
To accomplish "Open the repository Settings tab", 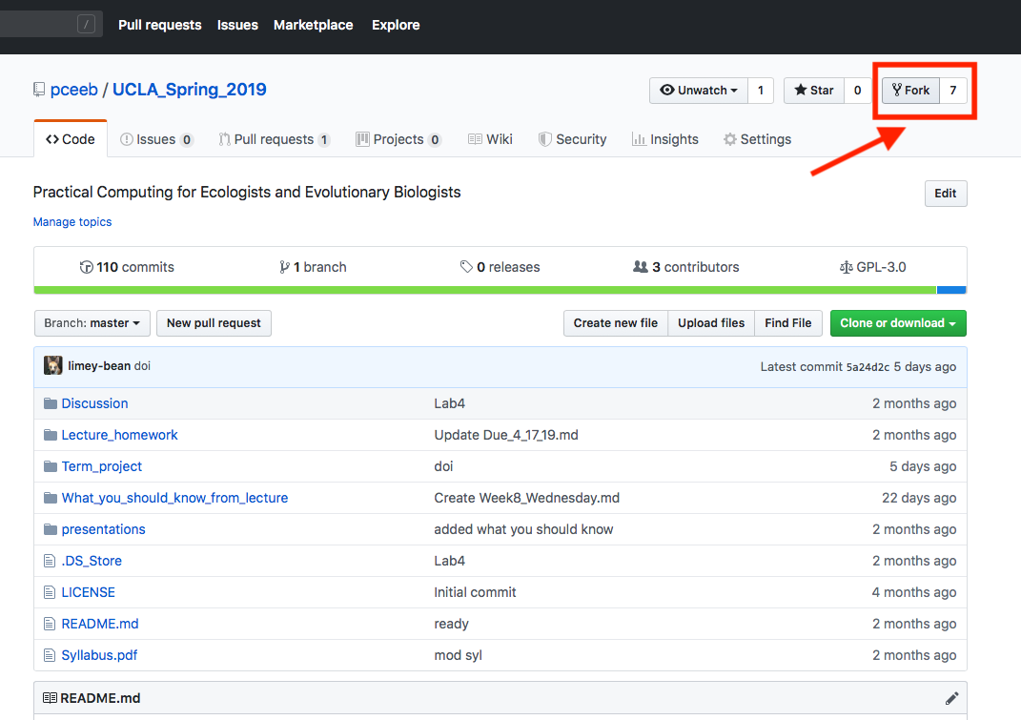I will (x=757, y=139).
